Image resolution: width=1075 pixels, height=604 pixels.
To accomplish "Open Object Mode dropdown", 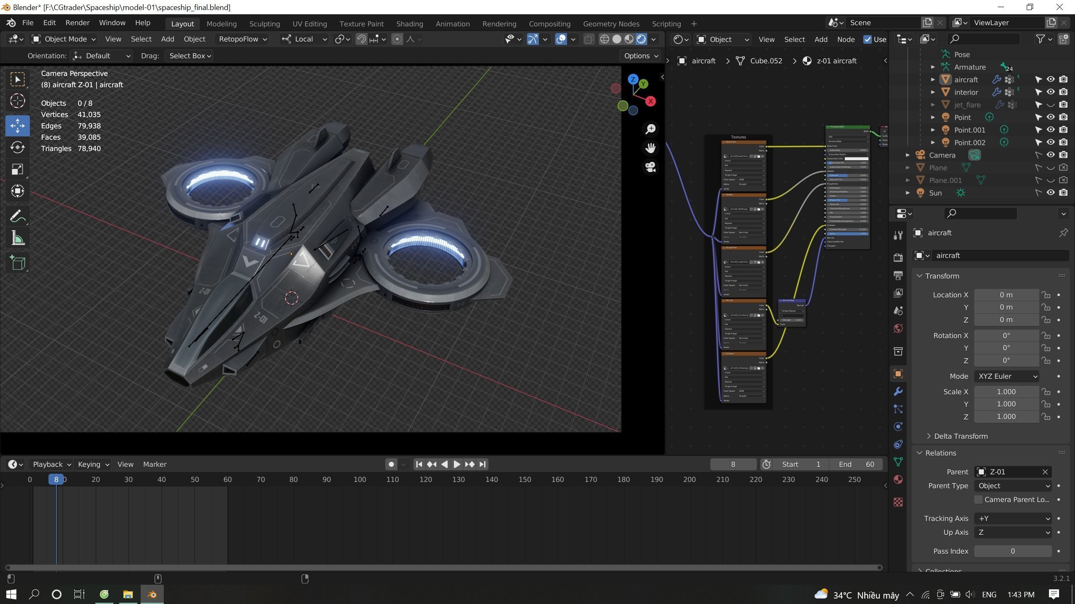I will point(64,39).
